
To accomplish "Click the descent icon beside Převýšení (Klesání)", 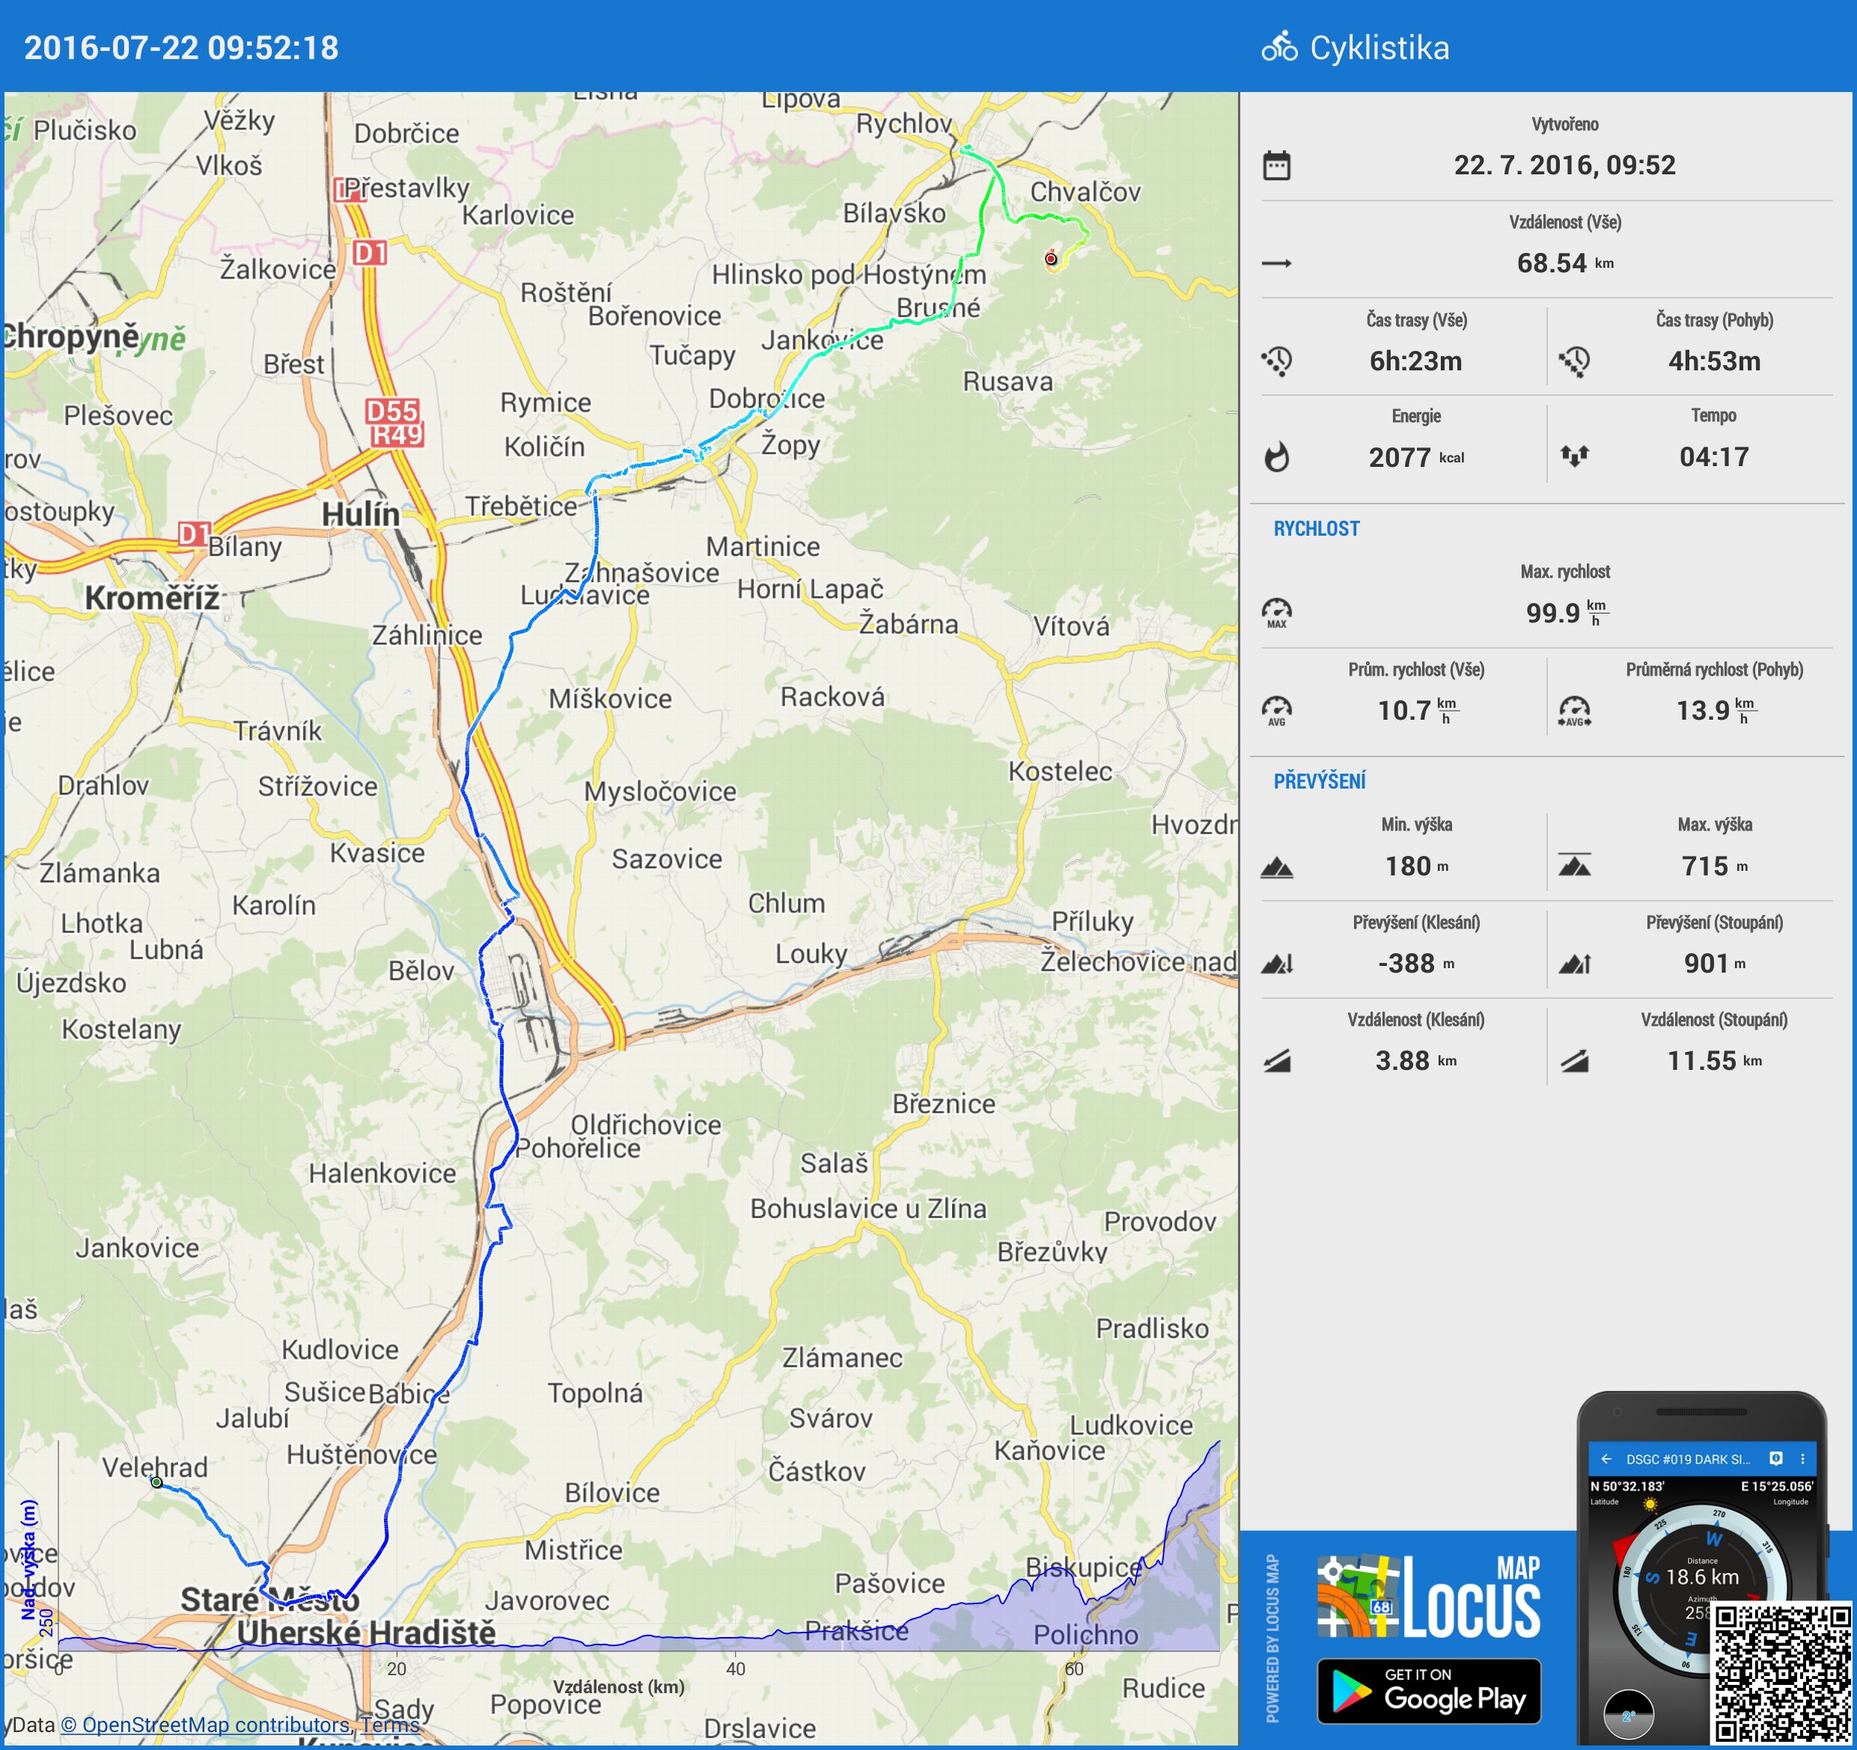I will (x=1276, y=964).
